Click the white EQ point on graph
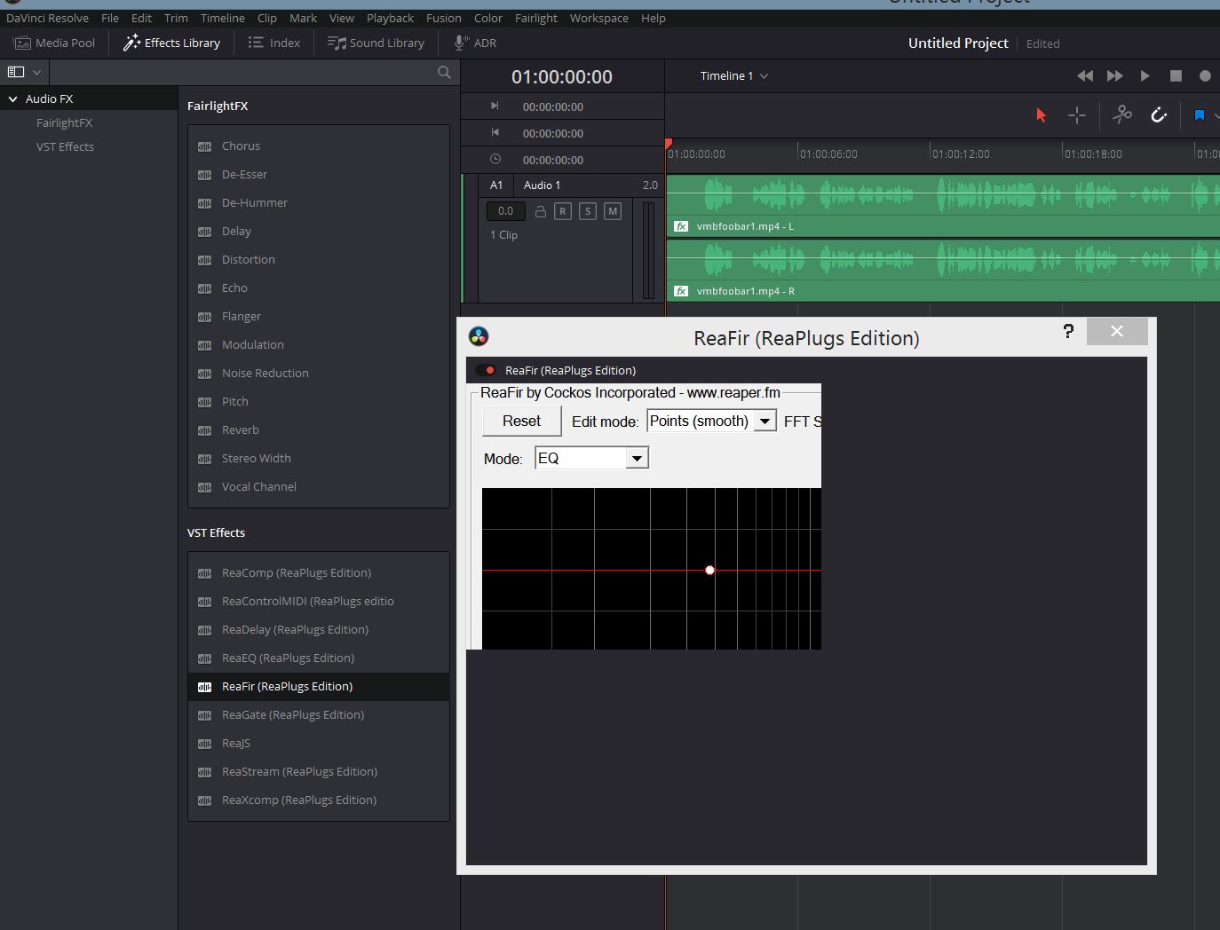Screen dimensions: 1220x930 click(709, 570)
